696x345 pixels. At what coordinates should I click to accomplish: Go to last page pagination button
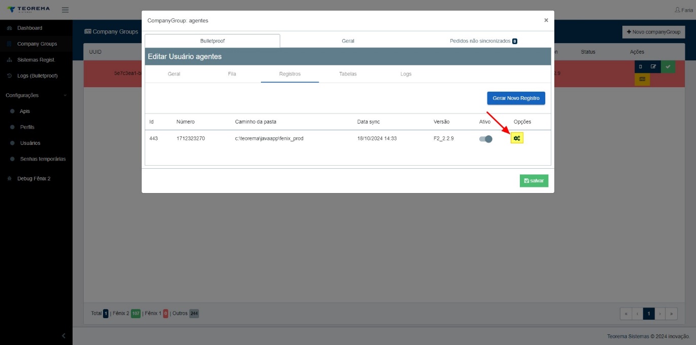672,314
